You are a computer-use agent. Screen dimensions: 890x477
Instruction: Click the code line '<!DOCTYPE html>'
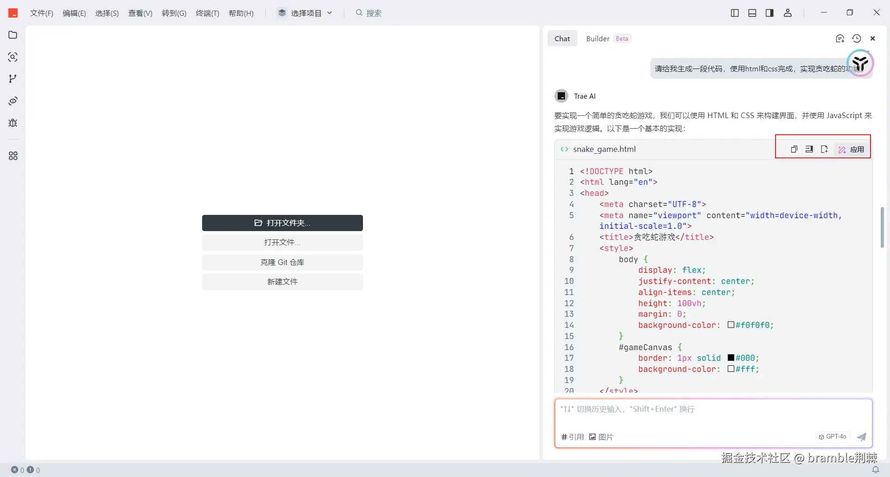(x=616, y=171)
